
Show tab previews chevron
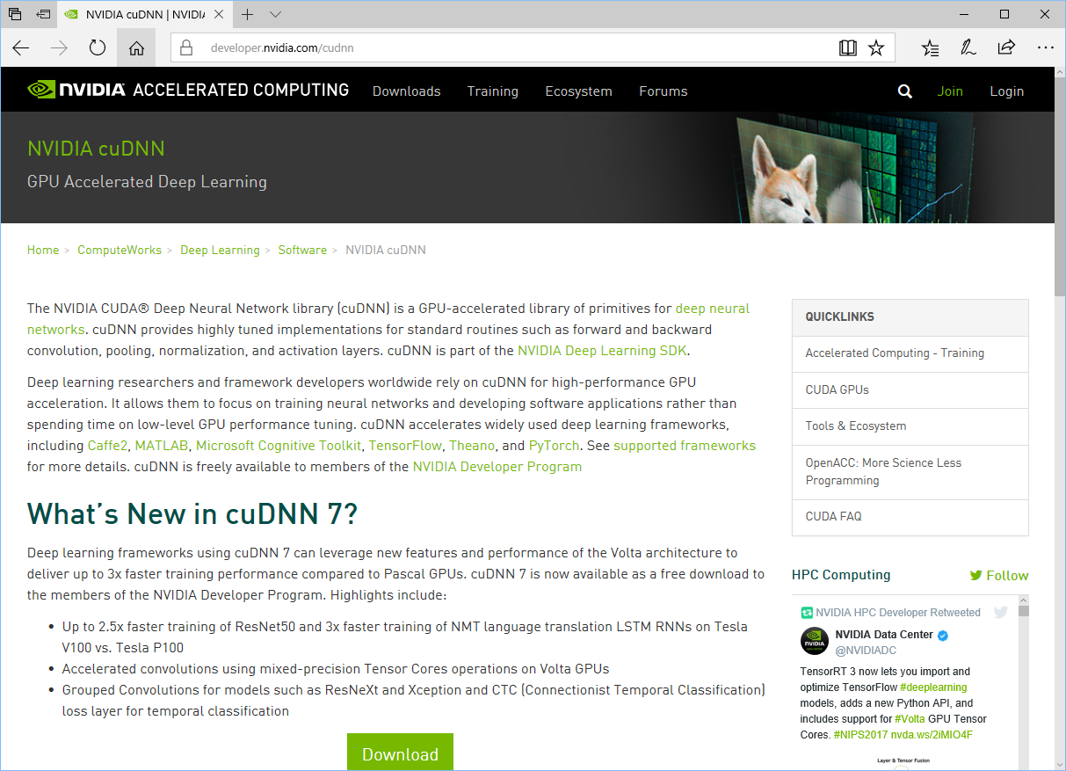click(276, 15)
